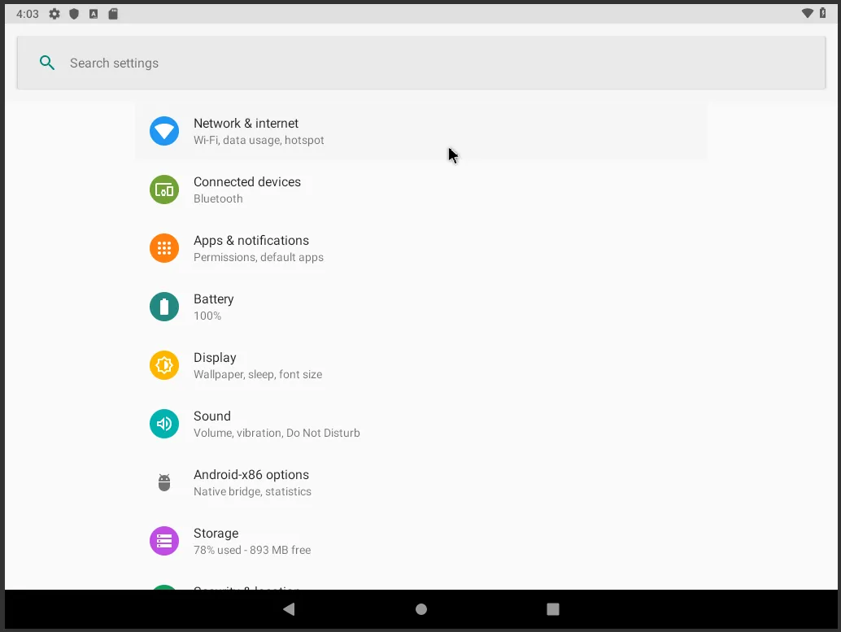This screenshot has width=841, height=632.
Task: Click the battery indicator in status bar
Action: [x=823, y=13]
